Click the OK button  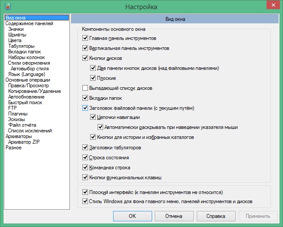click(133, 216)
